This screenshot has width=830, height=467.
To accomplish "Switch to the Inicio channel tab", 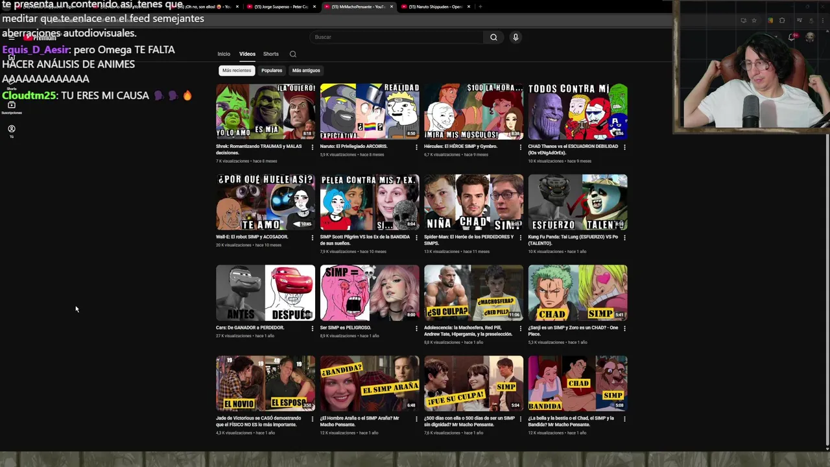I will 224,54.
